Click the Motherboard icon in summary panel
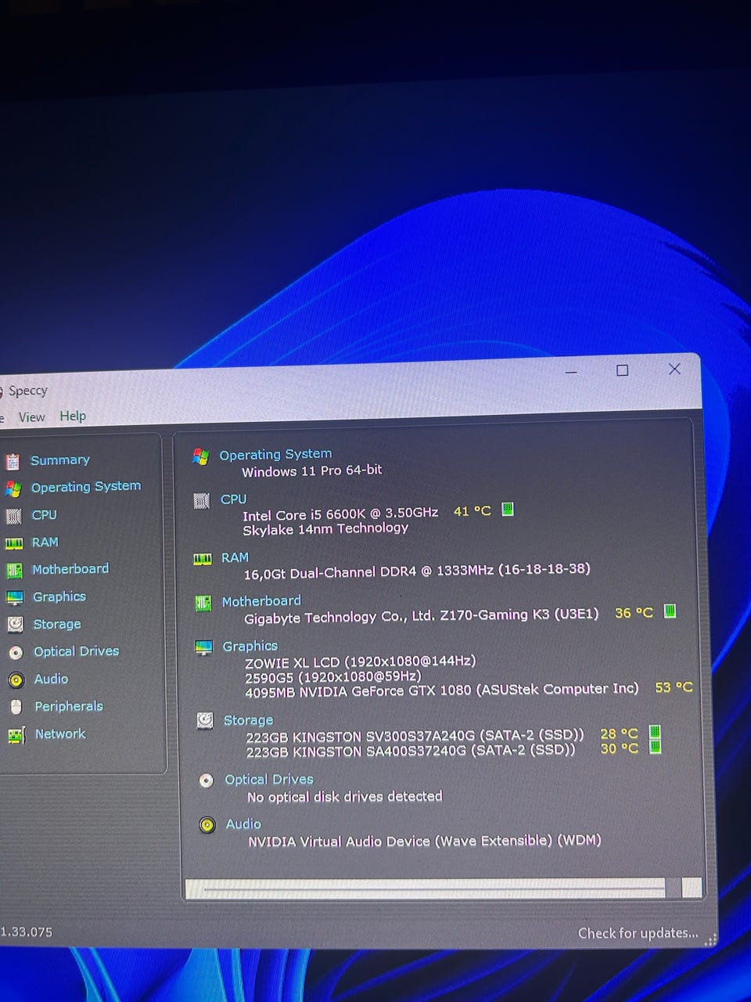Viewport: 751px width, 1002px height. tap(203, 604)
